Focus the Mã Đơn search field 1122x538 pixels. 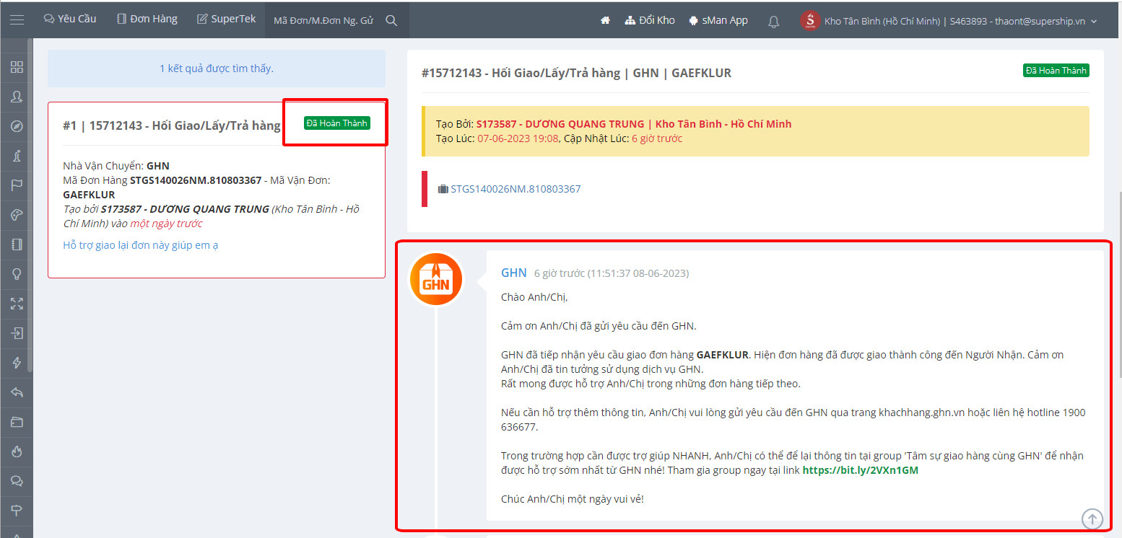(x=323, y=21)
